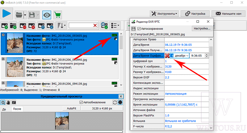Viewport: 247px width, 133px height.
Task: Add images with the picture-plus icon
Action: coord(5,26)
